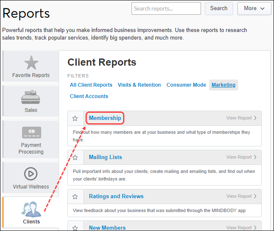Expand the More dropdown menu
274x231 pixels.
coord(254,8)
